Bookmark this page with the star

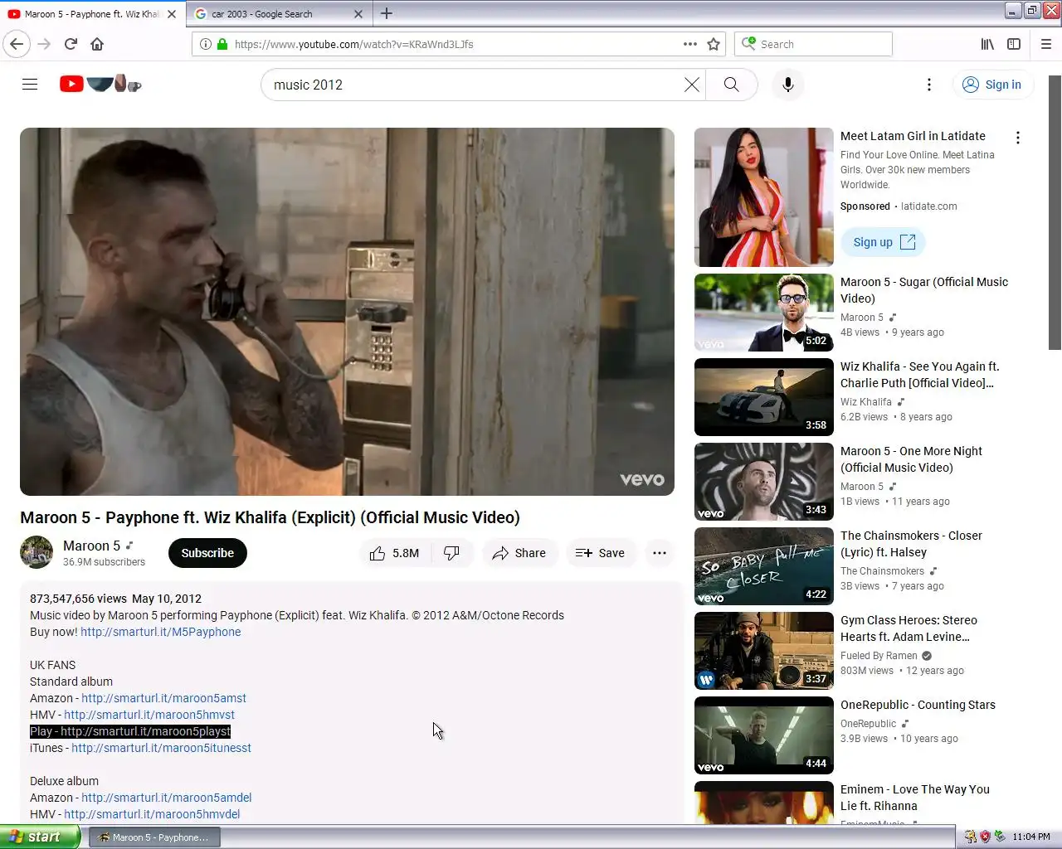pyautogui.click(x=714, y=44)
